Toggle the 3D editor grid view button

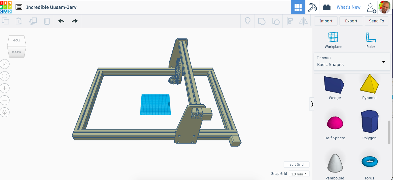[x=298, y=7]
